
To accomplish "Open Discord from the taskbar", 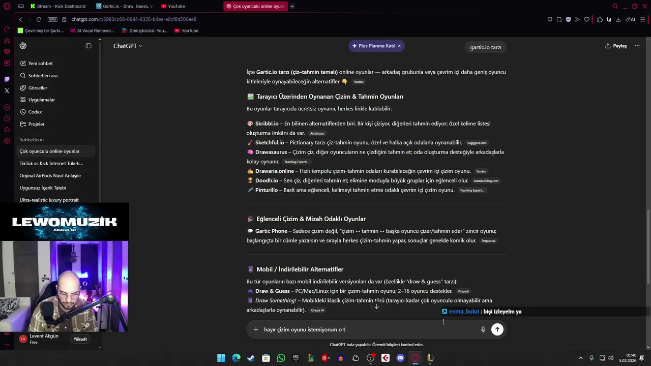I will point(400,358).
